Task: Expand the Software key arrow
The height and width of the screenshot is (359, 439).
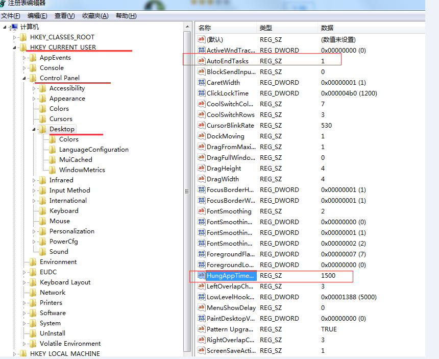Action: (25, 313)
